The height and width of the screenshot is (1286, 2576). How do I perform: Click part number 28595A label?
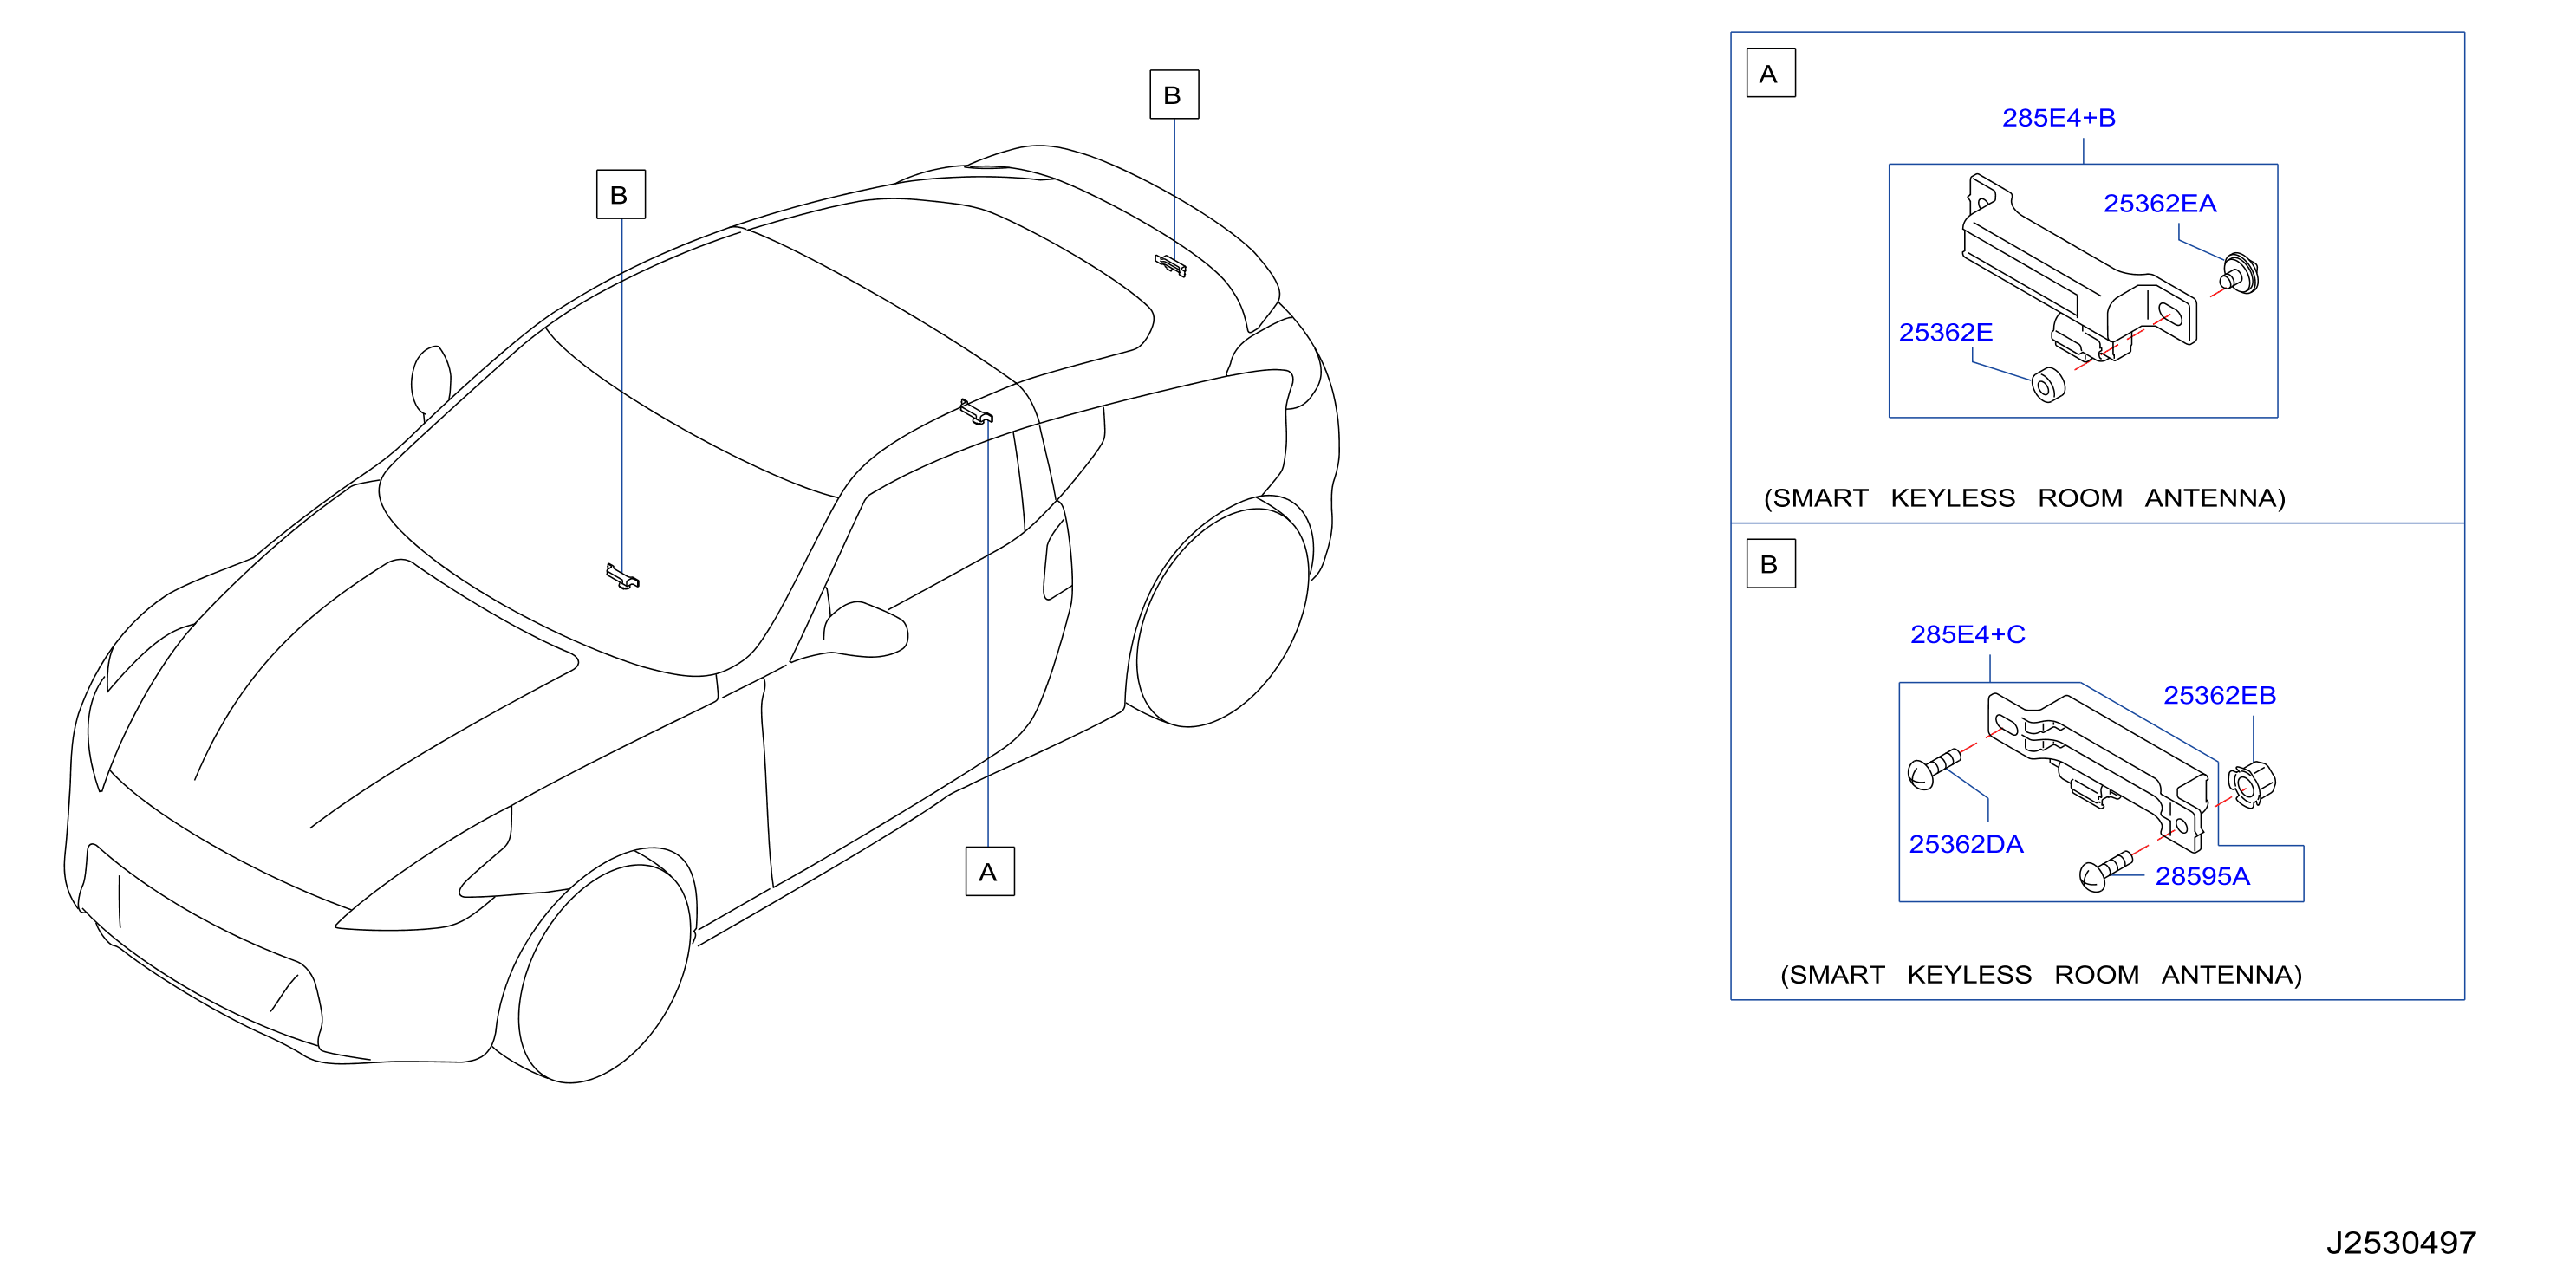tap(2202, 877)
